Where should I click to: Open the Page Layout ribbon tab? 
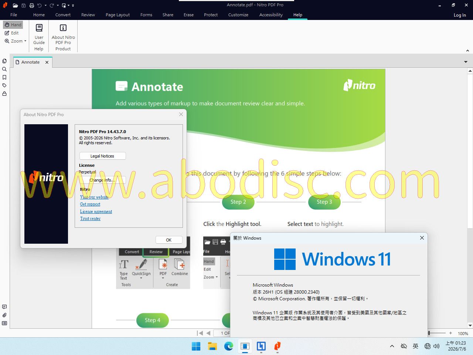coord(118,15)
